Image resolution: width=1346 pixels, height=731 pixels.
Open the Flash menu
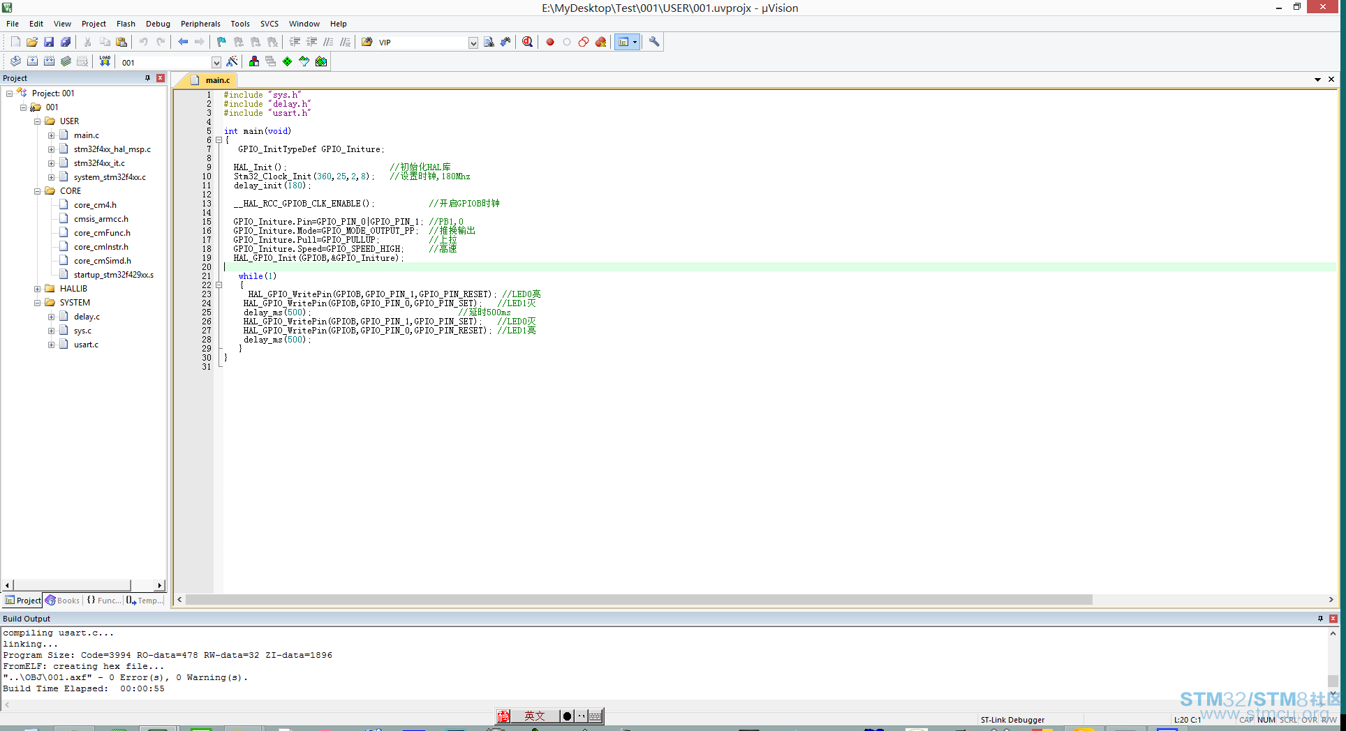coord(126,24)
